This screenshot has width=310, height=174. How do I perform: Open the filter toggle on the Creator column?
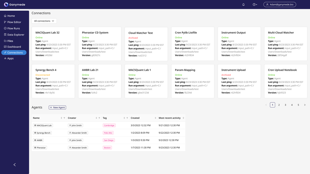click(99, 118)
